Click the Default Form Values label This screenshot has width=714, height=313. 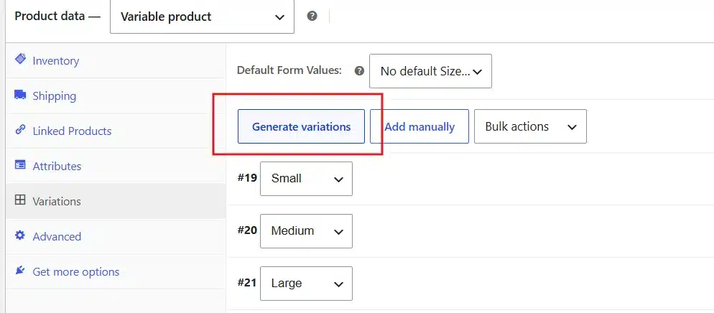(x=289, y=70)
